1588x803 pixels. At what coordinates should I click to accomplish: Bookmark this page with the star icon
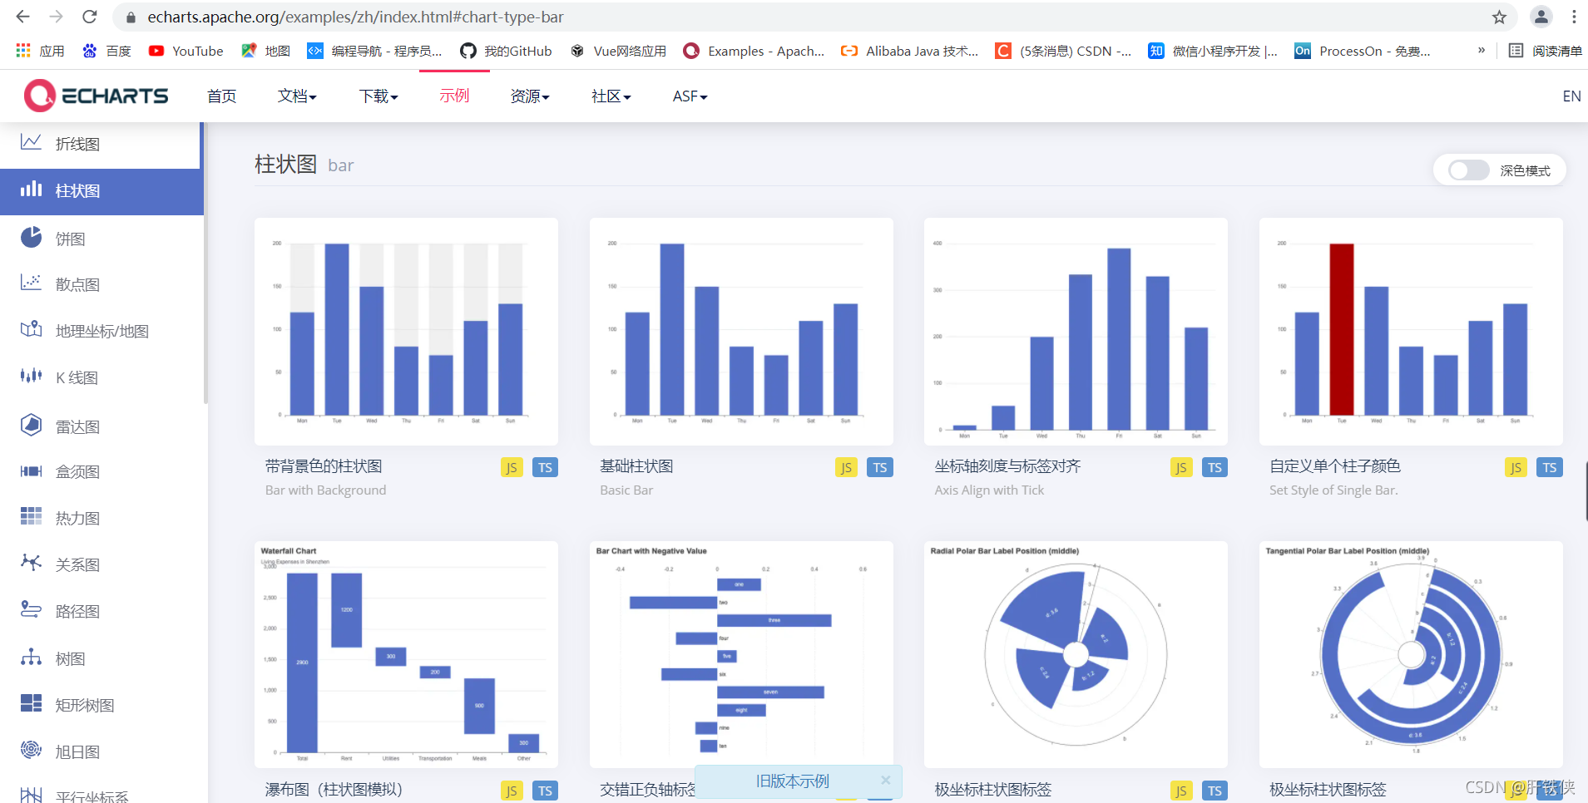(1499, 17)
